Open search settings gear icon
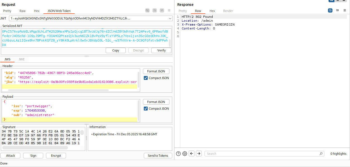This screenshot has width=350, height=167. (184, 154)
